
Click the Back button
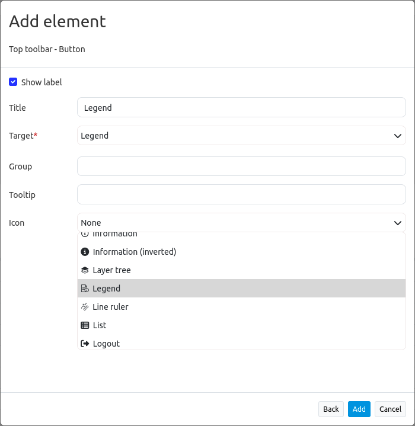331,409
